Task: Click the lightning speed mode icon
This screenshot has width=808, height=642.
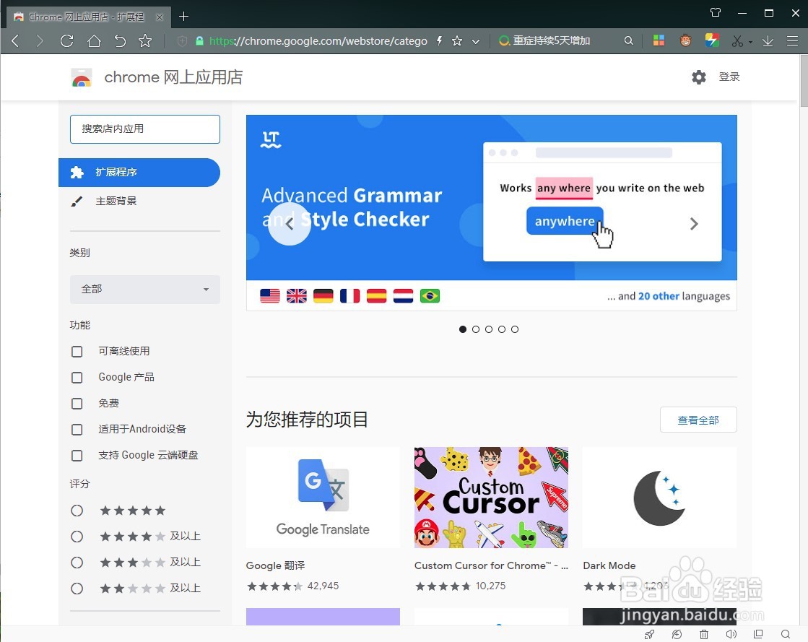Action: point(440,40)
